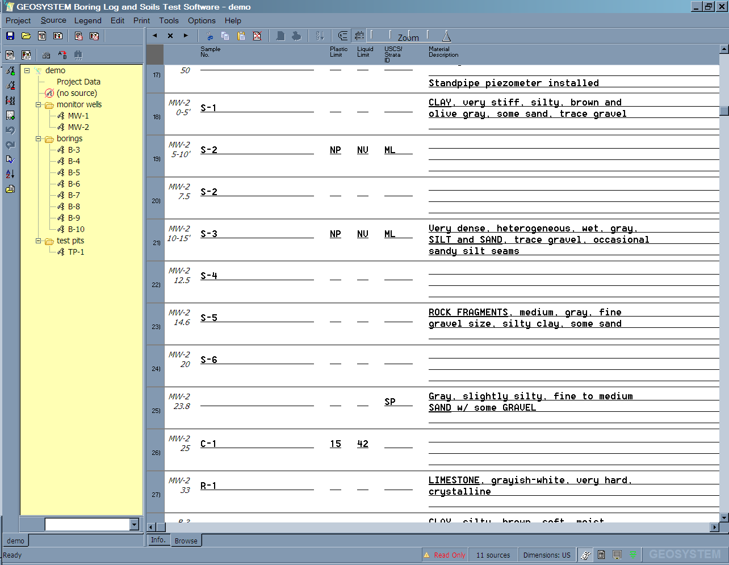Toggle the Read Only status indicator
The image size is (729, 565).
(445, 555)
